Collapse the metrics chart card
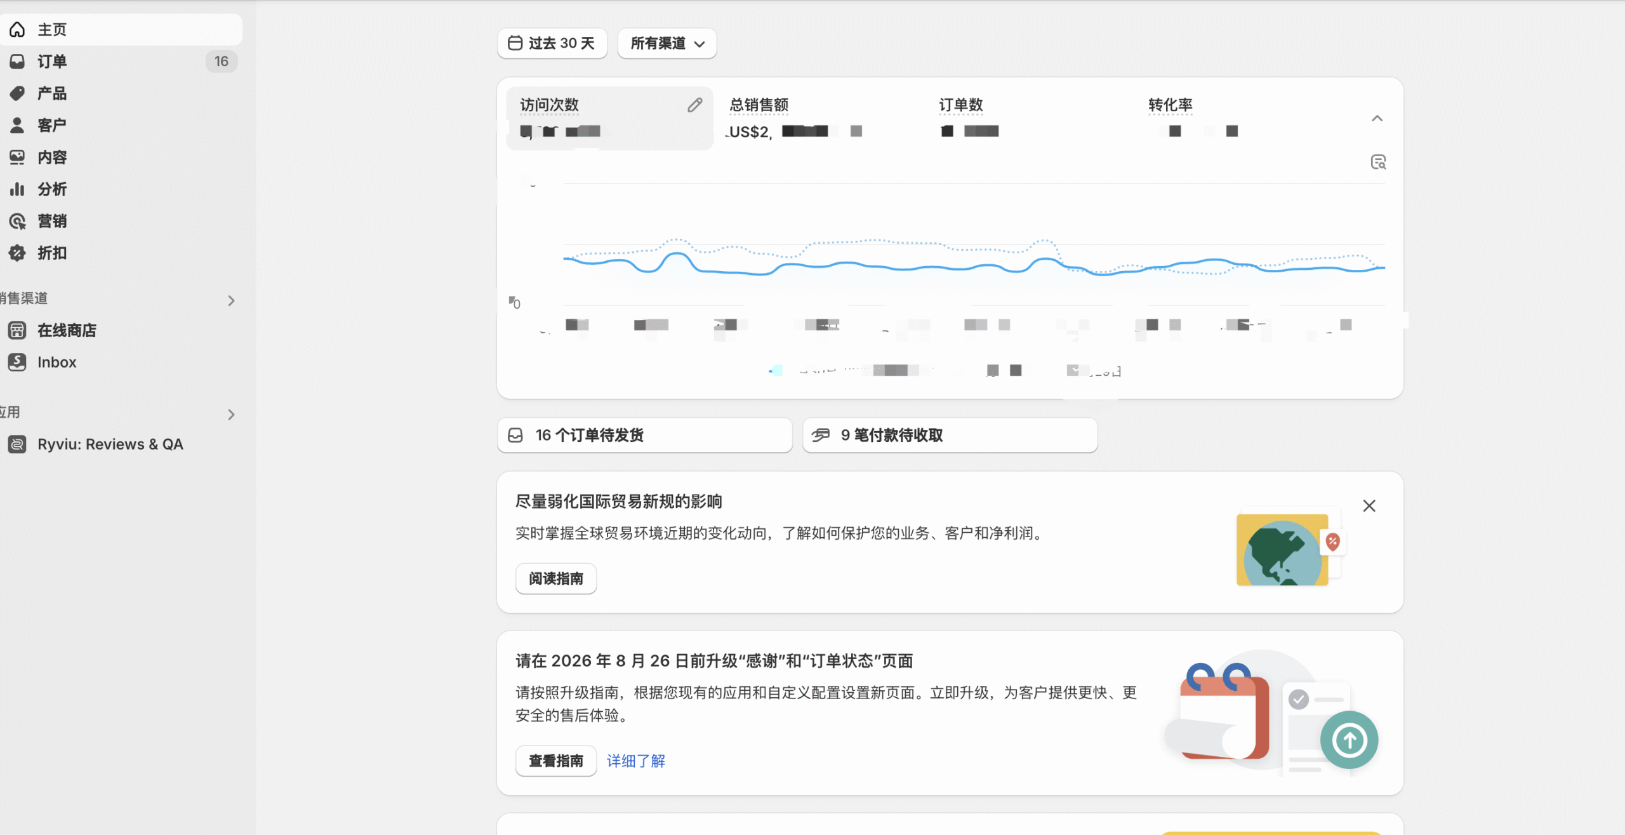The width and height of the screenshot is (1625, 835). (x=1377, y=119)
